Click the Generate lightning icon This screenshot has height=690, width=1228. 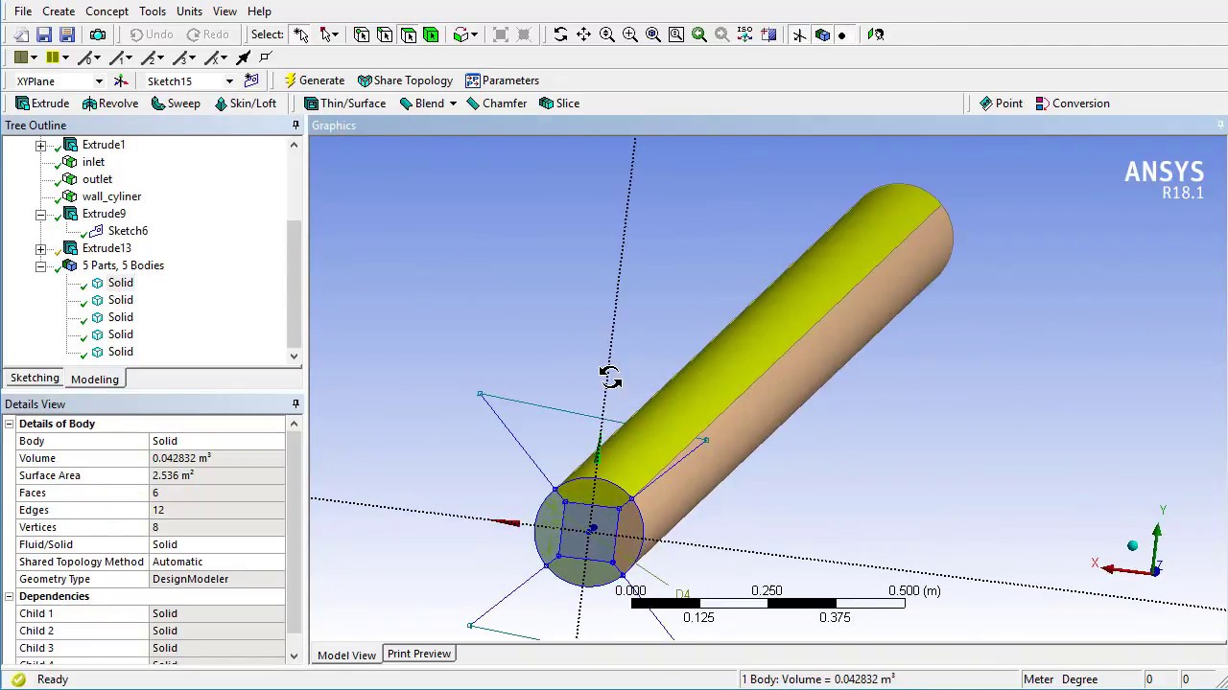click(x=291, y=80)
